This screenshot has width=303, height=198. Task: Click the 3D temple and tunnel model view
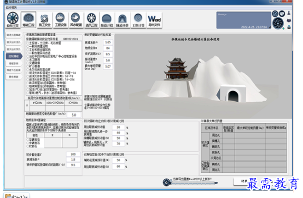click(x=203, y=76)
